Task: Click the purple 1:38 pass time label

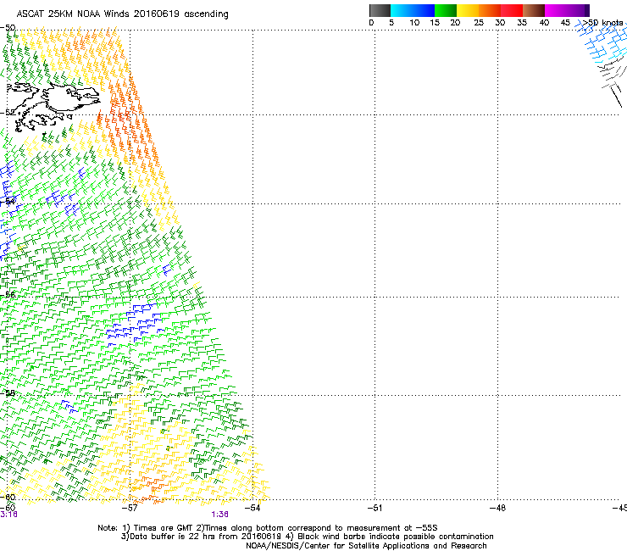Action: click(x=220, y=515)
